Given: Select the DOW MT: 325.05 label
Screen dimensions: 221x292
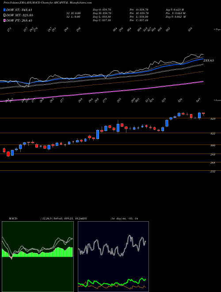Looking at the screenshot, I should coord(19,15).
